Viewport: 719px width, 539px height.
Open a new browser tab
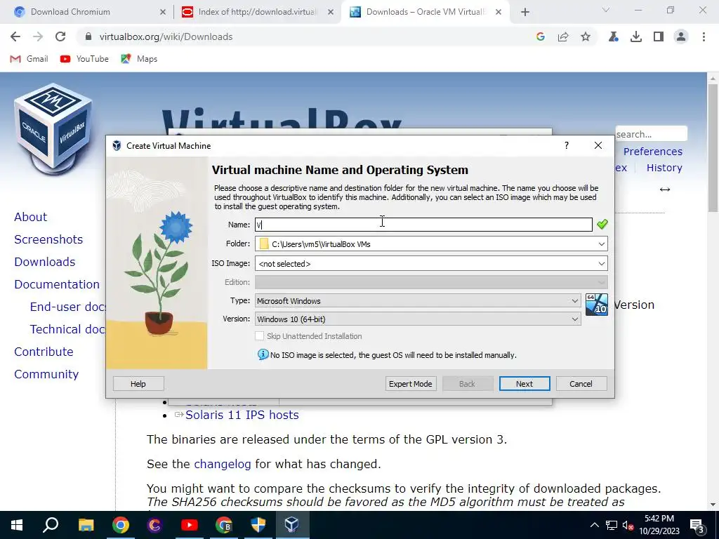point(525,12)
